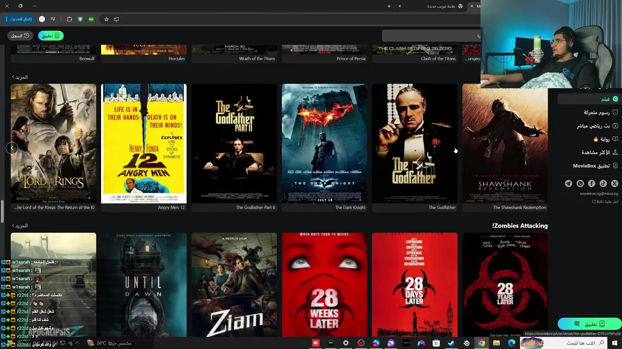This screenshot has width=622, height=349.
Task: Open the 28 Days Later poster
Action: click(x=415, y=285)
